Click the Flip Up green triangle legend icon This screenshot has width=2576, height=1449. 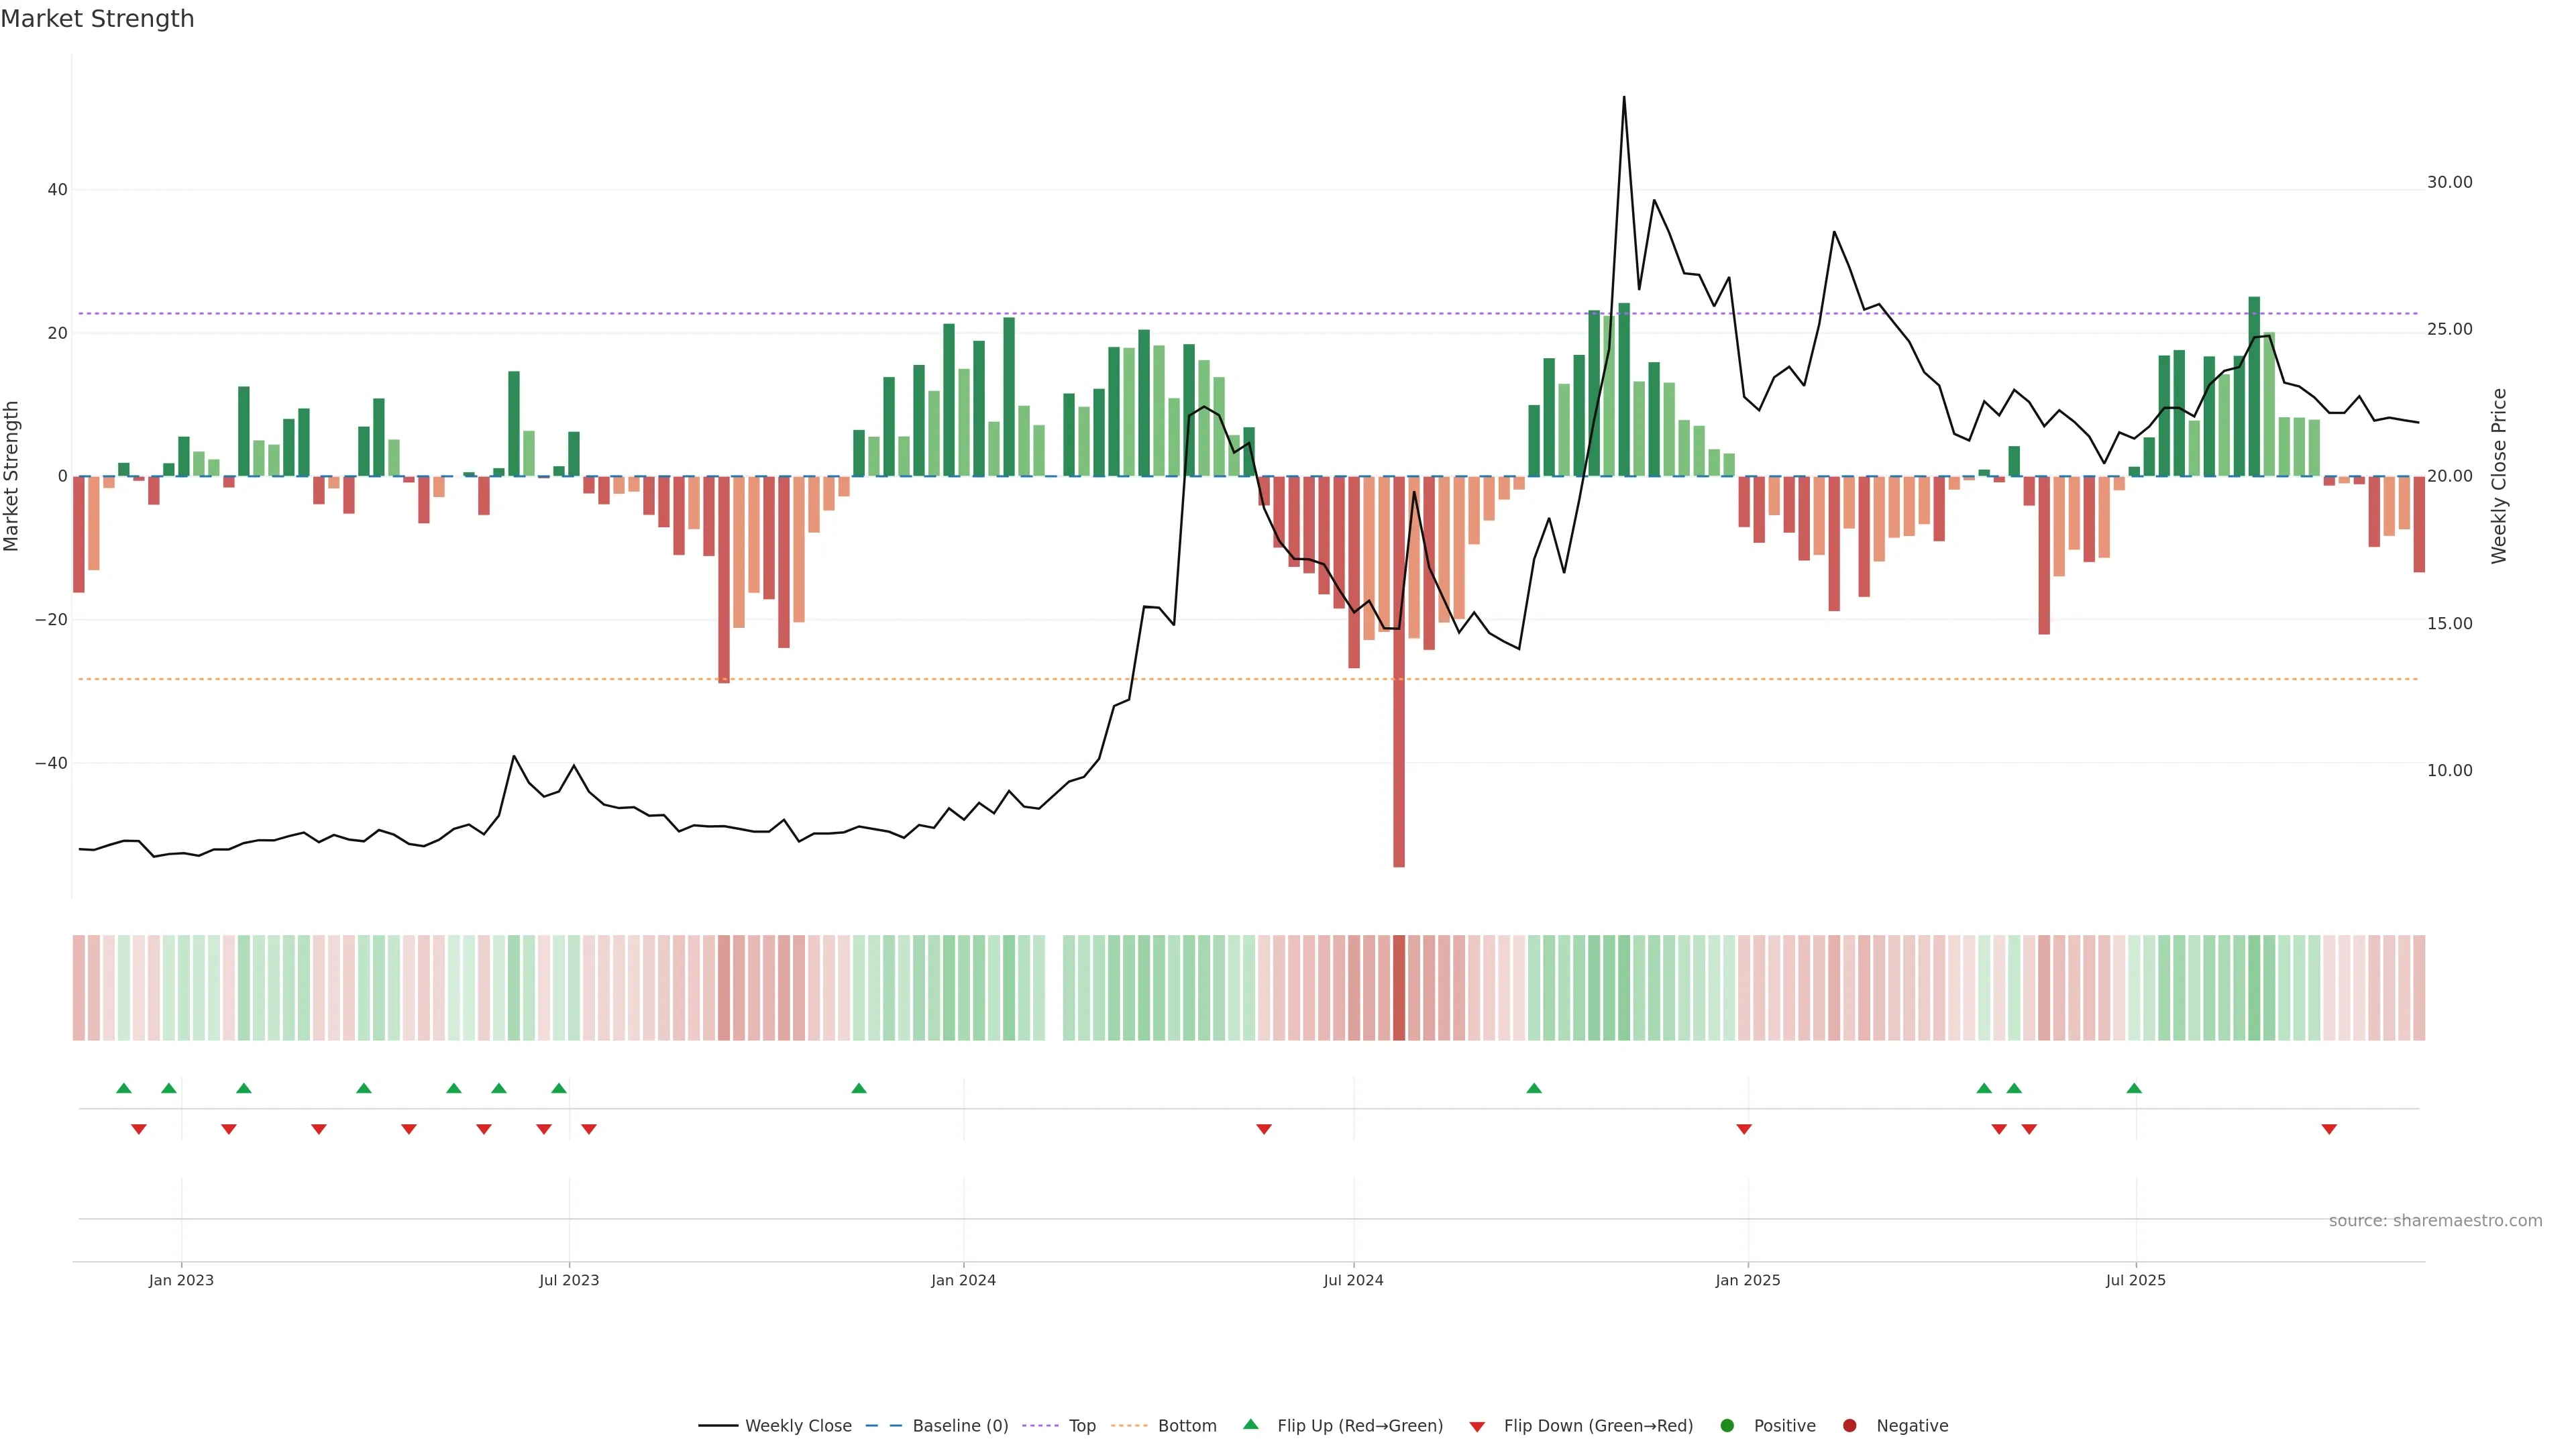(x=1250, y=1424)
